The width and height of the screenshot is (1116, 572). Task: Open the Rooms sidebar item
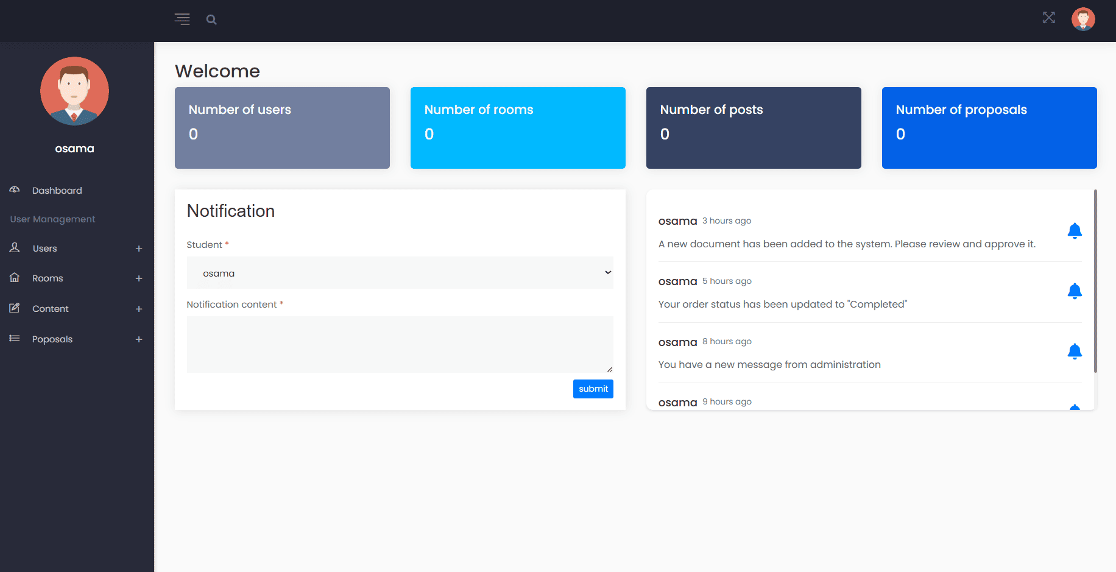(x=48, y=278)
